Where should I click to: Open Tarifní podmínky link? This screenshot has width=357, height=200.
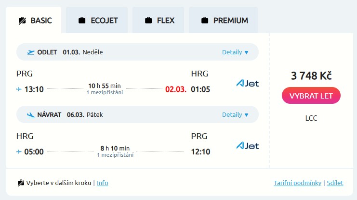tap(298, 183)
